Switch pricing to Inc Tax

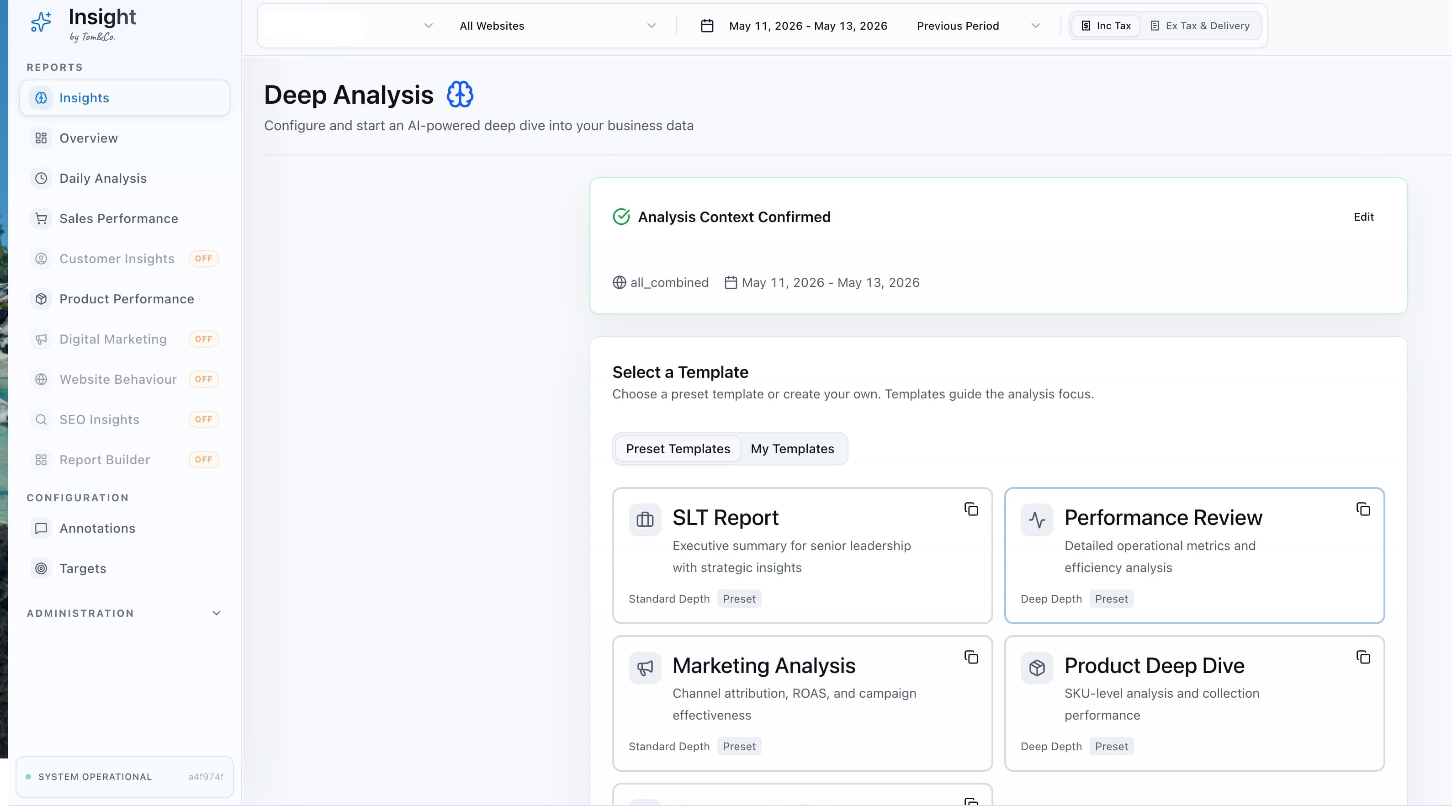point(1106,26)
